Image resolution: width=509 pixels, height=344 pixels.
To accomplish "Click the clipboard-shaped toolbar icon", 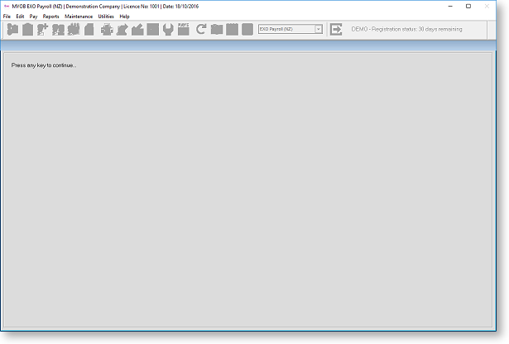I will pyautogui.click(x=27, y=29).
